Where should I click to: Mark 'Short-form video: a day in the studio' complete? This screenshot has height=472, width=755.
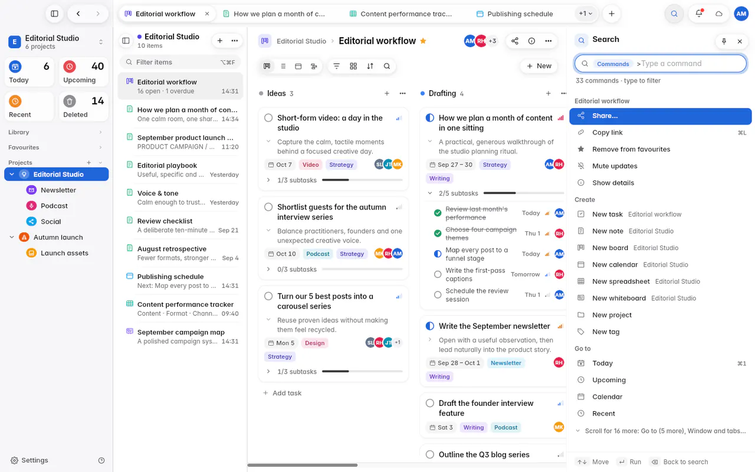click(x=268, y=118)
